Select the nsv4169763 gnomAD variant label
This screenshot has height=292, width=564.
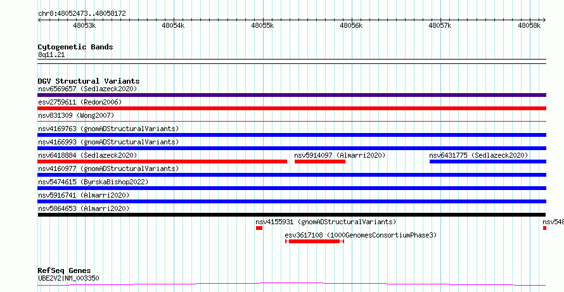(108, 129)
